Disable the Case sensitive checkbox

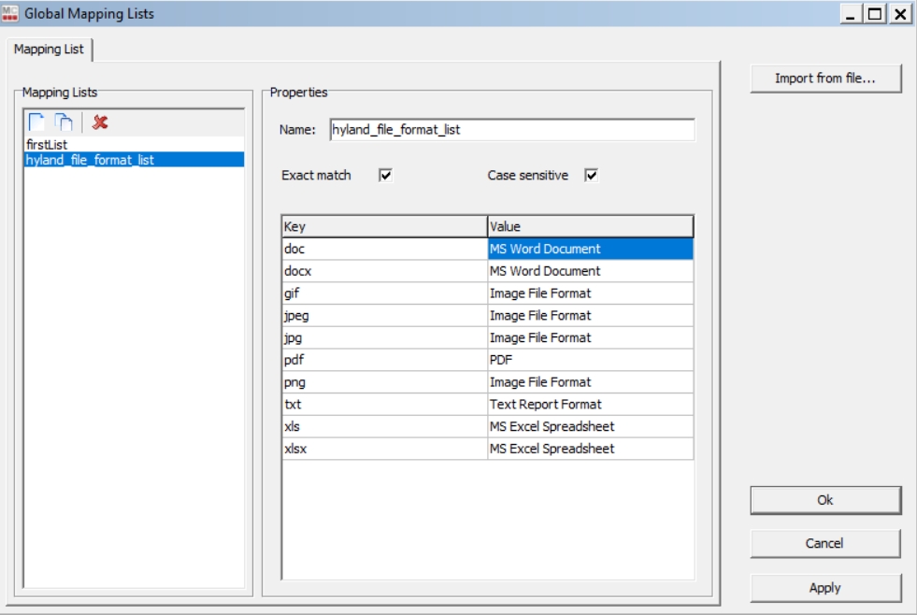tap(591, 176)
